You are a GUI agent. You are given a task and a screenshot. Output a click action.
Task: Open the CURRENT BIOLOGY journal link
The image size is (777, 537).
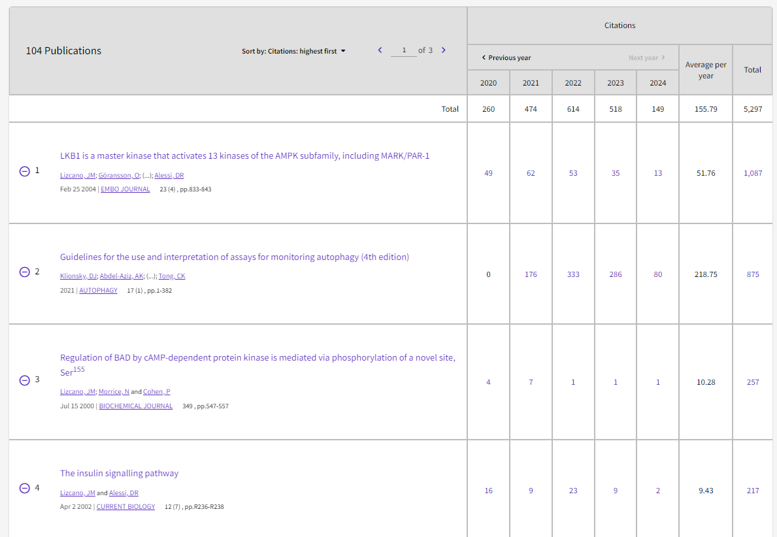[x=125, y=506]
